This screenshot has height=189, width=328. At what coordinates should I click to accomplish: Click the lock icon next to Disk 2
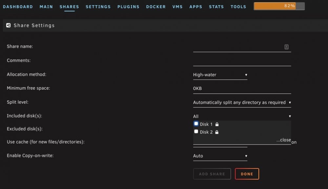[x=217, y=132]
